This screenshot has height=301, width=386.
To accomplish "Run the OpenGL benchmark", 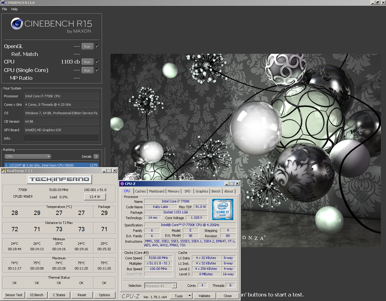I will (x=87, y=47).
